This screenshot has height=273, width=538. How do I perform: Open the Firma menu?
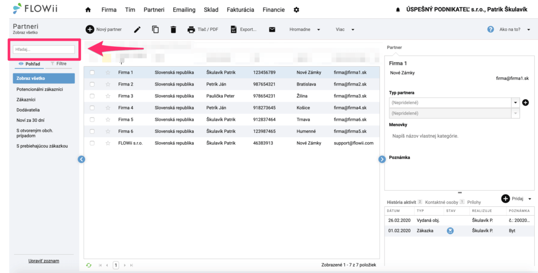tap(109, 10)
